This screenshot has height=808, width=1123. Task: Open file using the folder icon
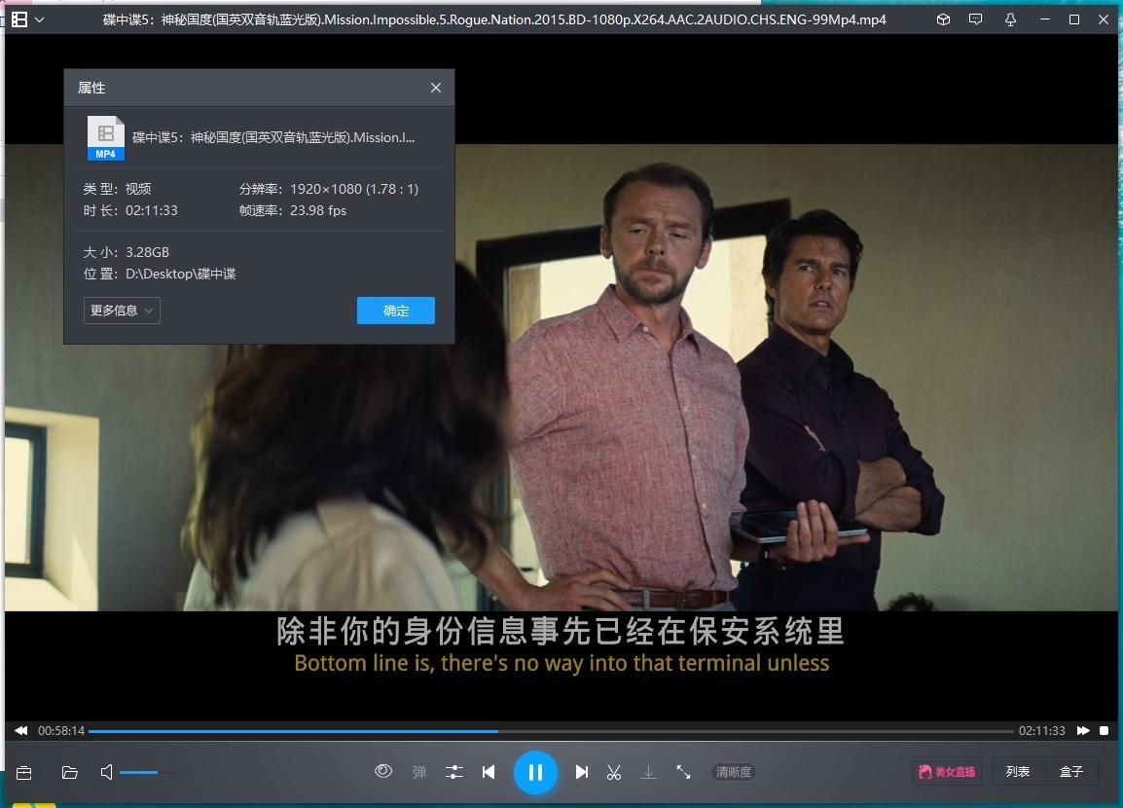pyautogui.click(x=70, y=772)
